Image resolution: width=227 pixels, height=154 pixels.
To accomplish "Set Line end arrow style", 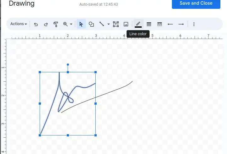I will point(181,24).
